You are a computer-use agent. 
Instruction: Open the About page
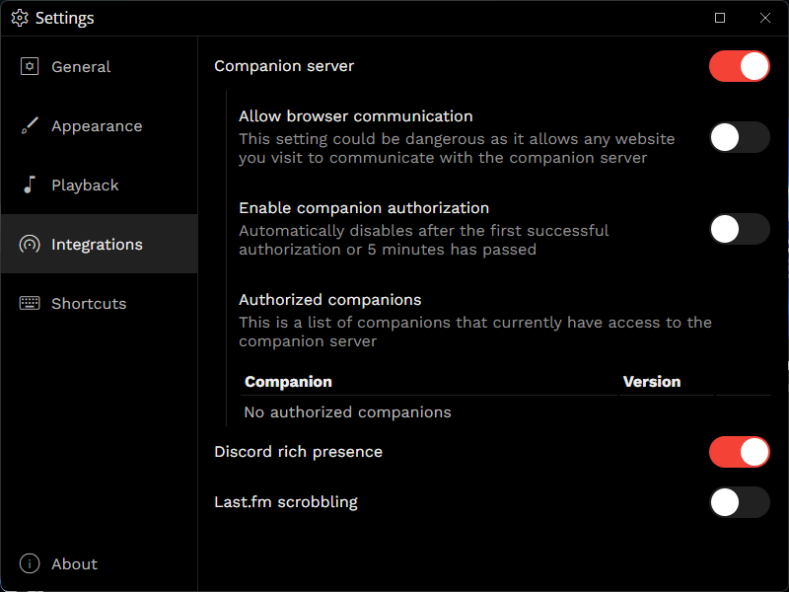(74, 564)
